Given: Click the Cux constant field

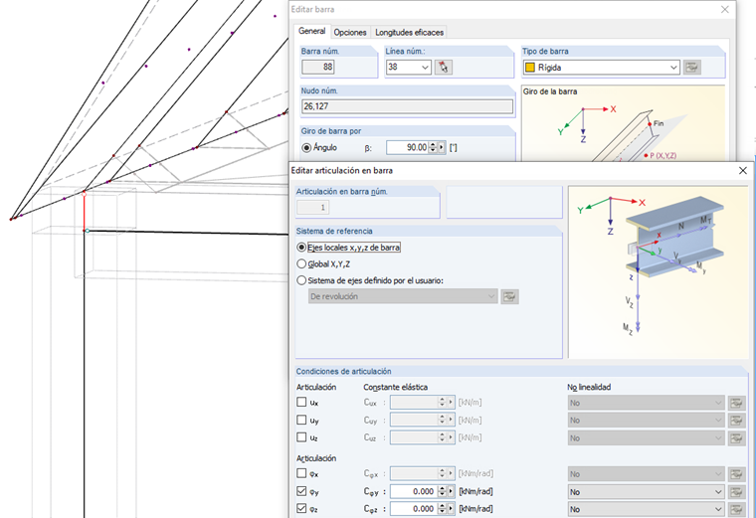Looking at the screenshot, I should click(x=413, y=403).
